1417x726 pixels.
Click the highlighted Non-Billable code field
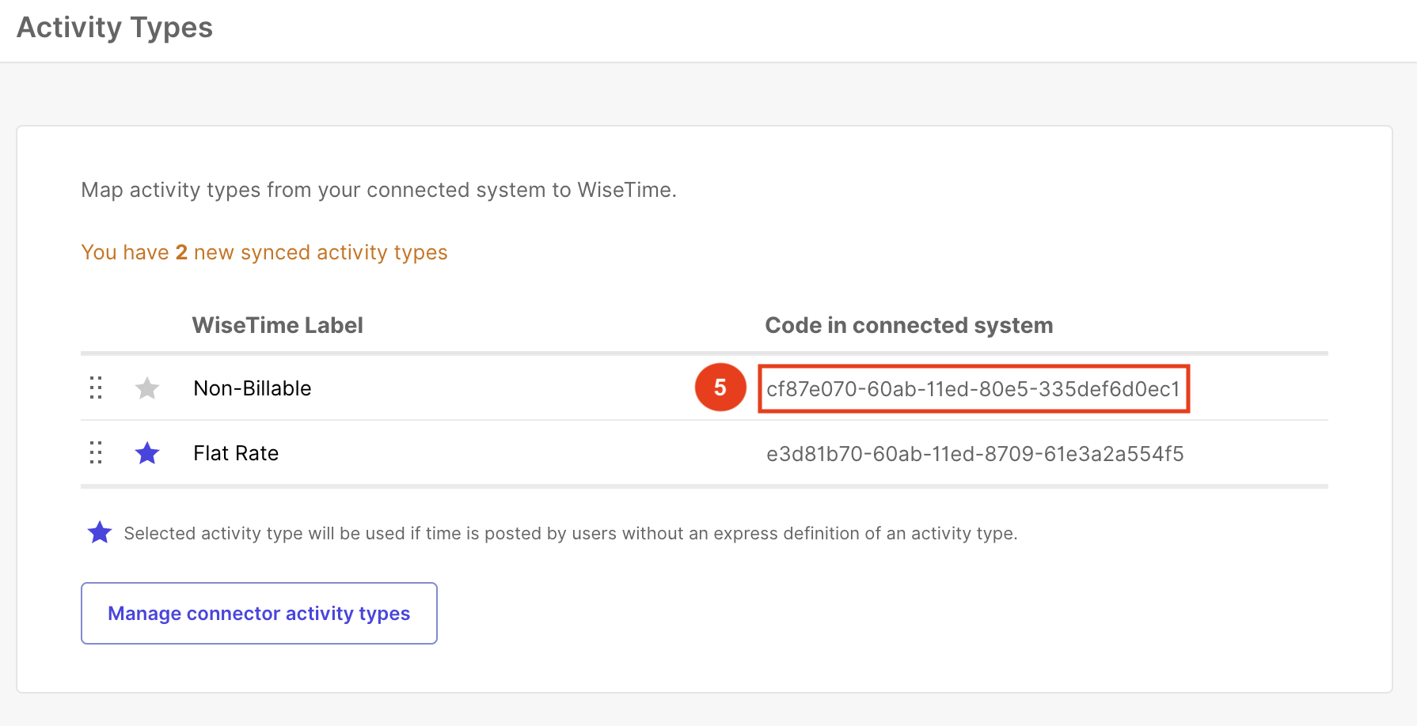[x=974, y=388]
